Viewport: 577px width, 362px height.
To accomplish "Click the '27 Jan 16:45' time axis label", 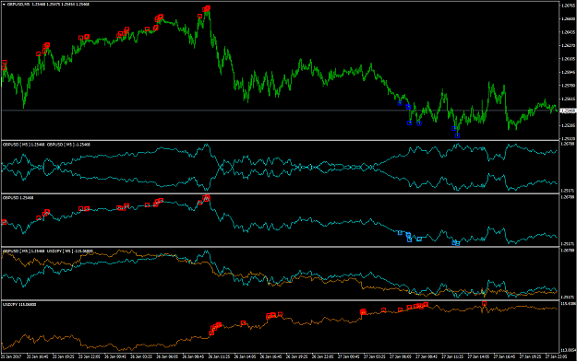I will click(x=504, y=356).
